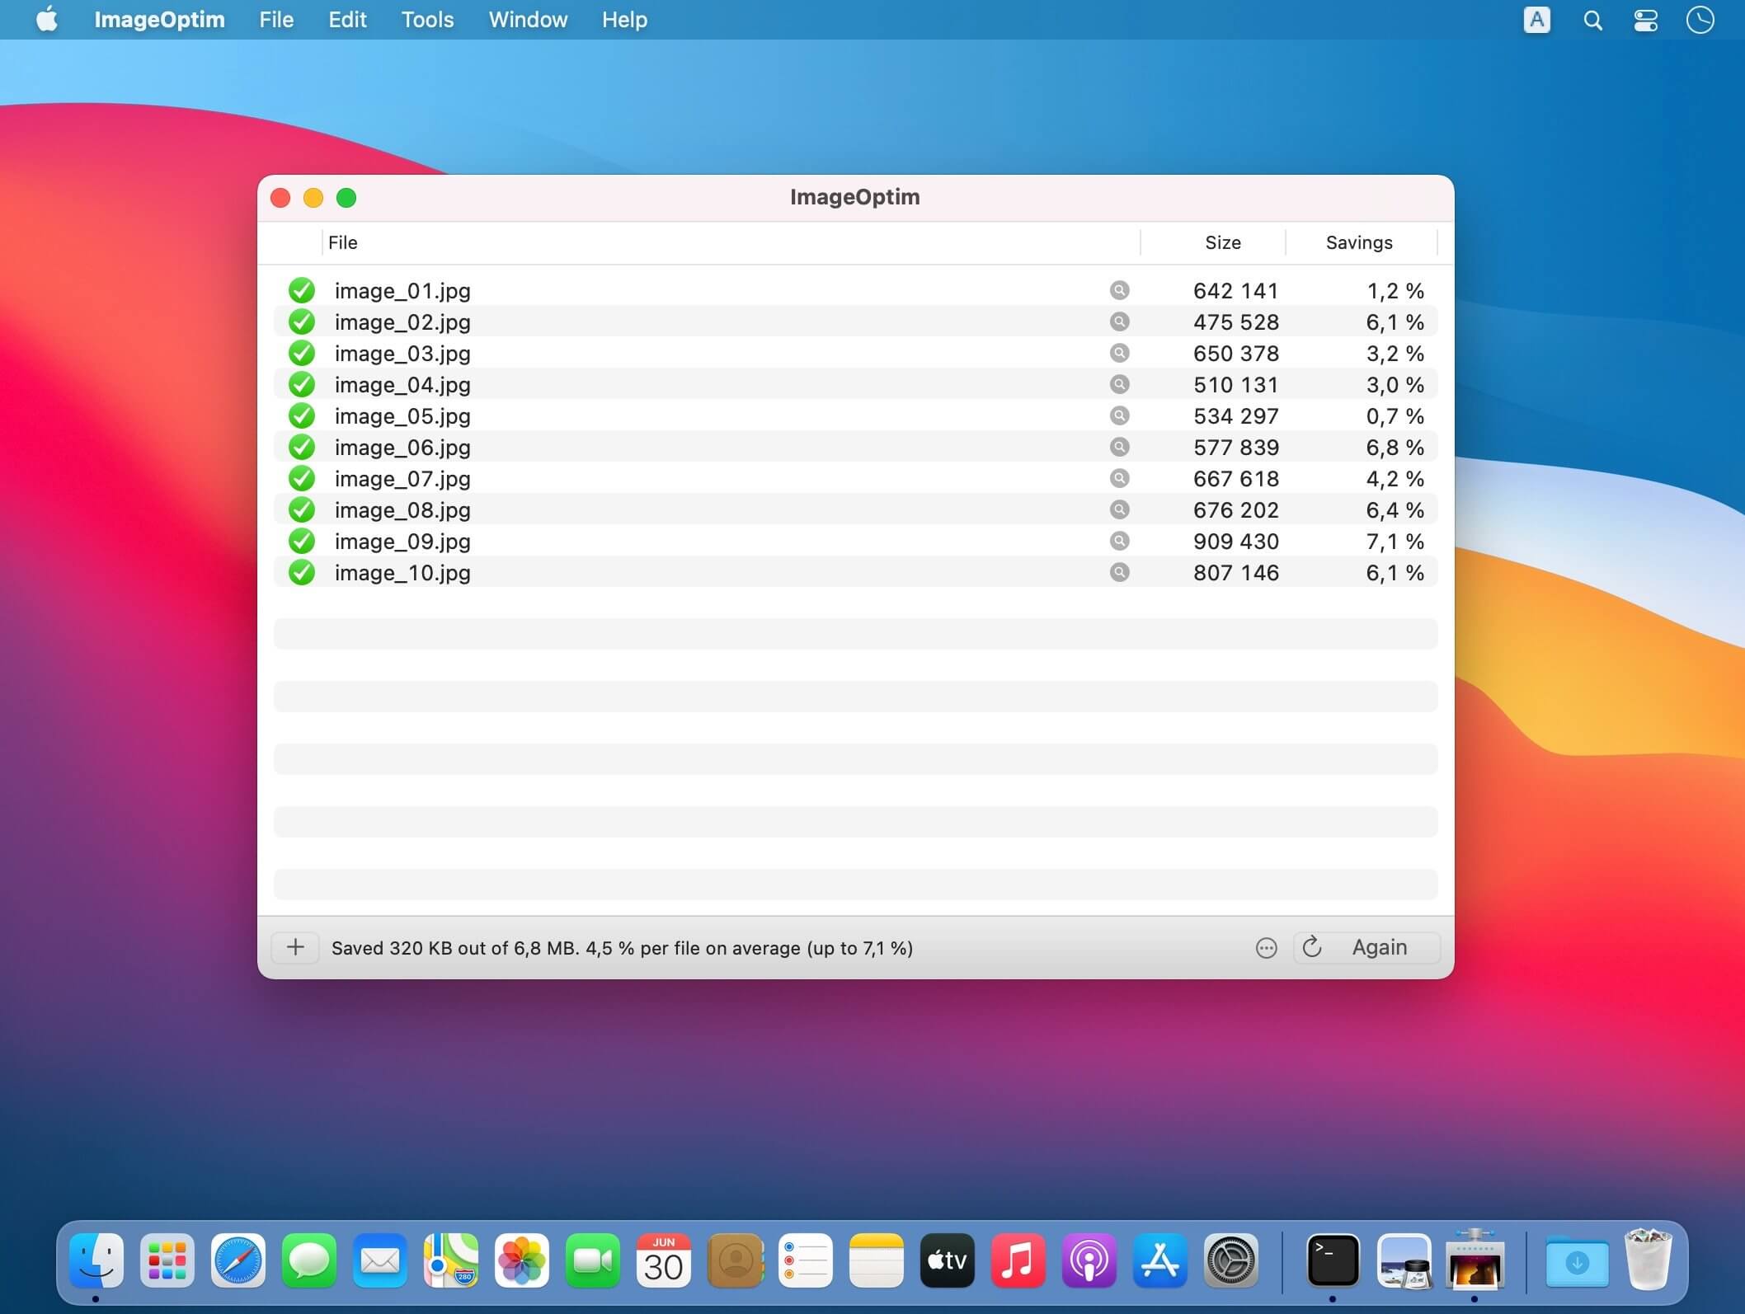
Task: Click the 'Saved 320 KB' status summary text
Action: (x=622, y=948)
